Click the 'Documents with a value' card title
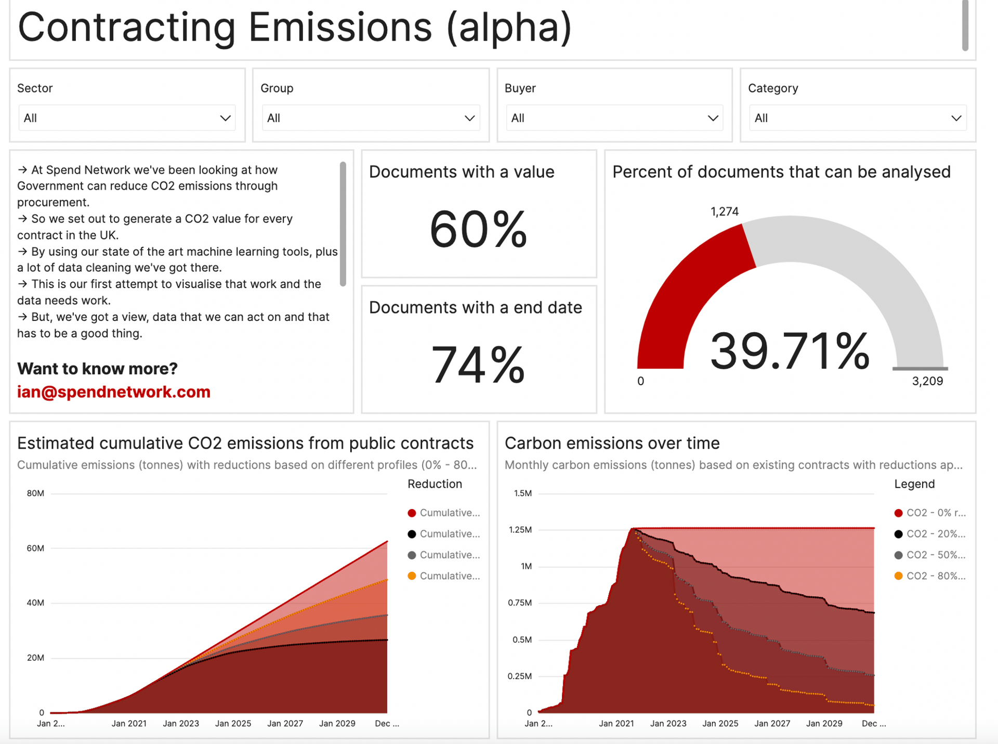The height and width of the screenshot is (744, 998). (x=462, y=172)
